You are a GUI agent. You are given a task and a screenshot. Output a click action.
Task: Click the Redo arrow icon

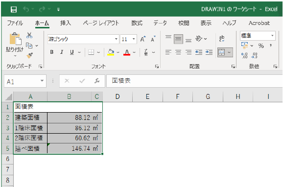point(42,9)
